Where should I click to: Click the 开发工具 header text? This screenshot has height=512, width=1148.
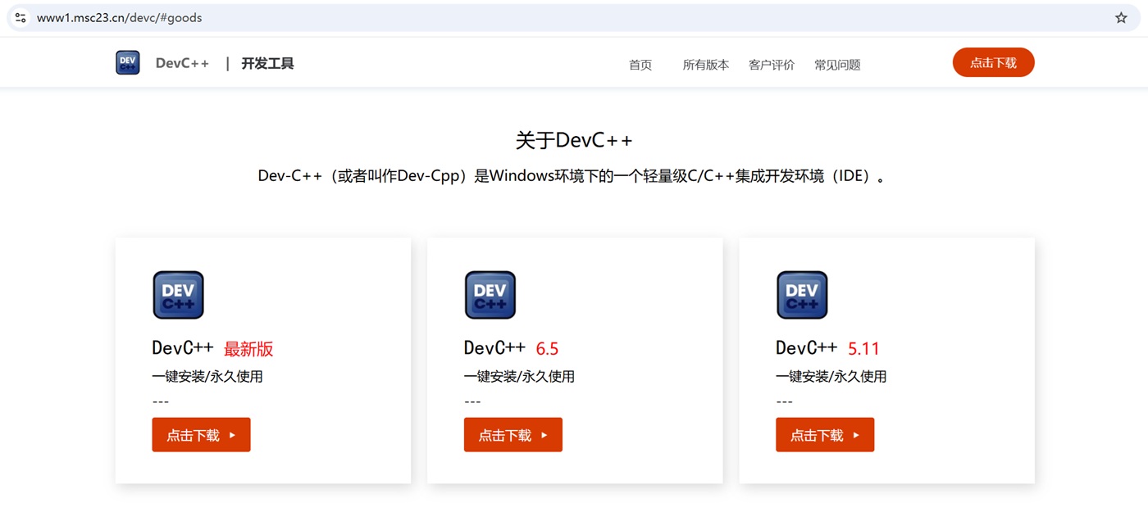(267, 63)
